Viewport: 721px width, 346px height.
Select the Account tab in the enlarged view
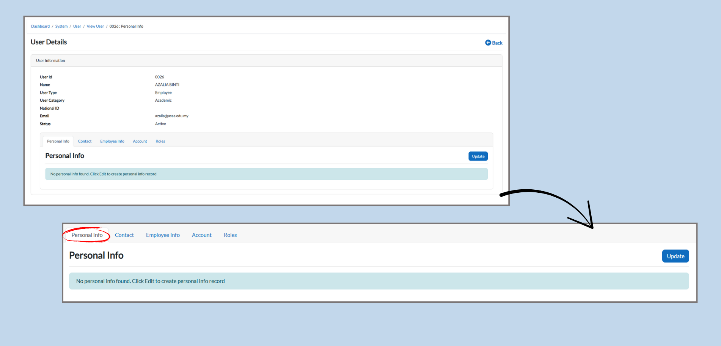pos(201,235)
